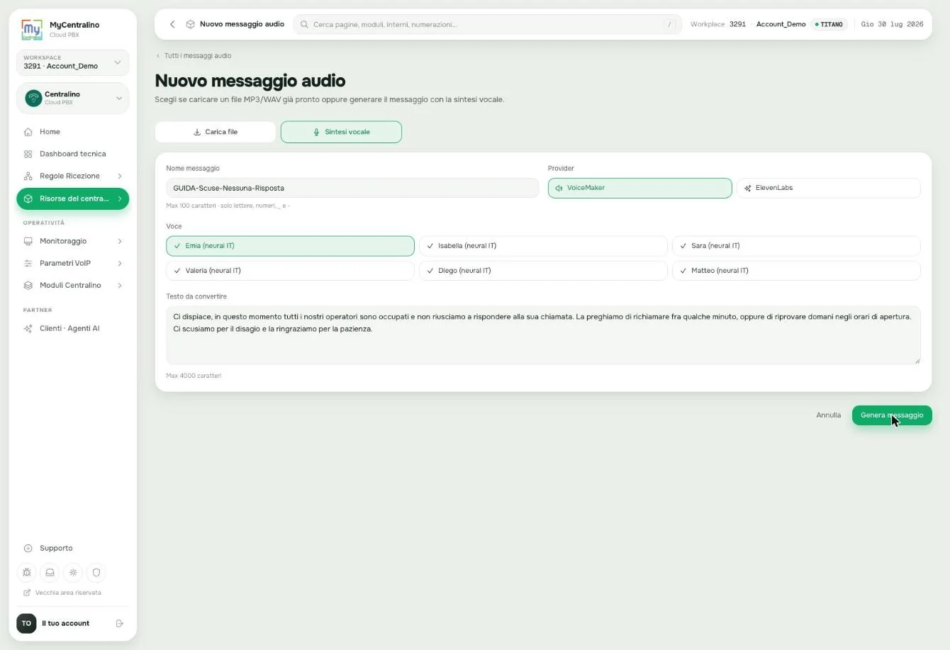950x650 pixels.
Task: Click the MyCentralino logo icon
Action: pyautogui.click(x=32, y=29)
